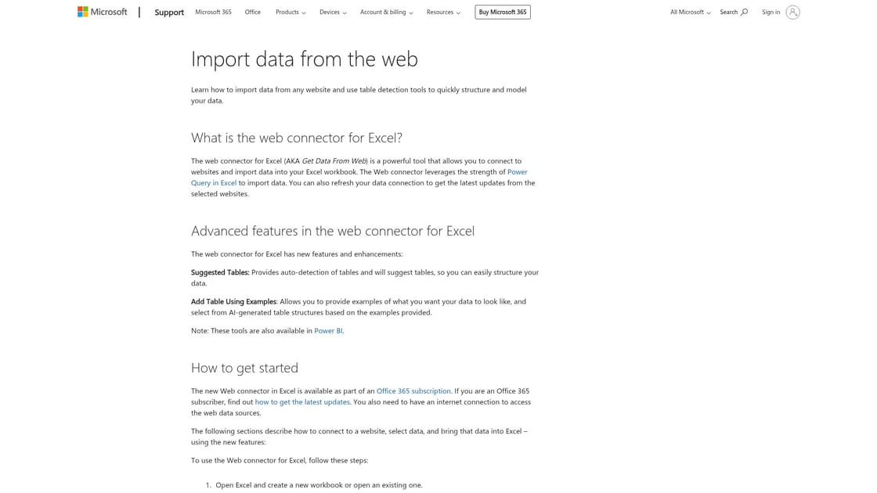
Task: Expand Account & billing menu
Action: pyautogui.click(x=386, y=12)
